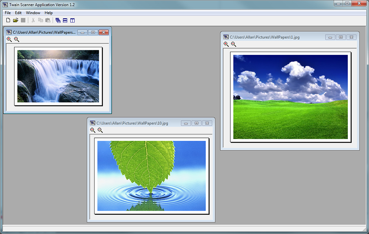Tile windows horizontally from the toolbar
Screen dimensions: 369x234
coord(65,20)
